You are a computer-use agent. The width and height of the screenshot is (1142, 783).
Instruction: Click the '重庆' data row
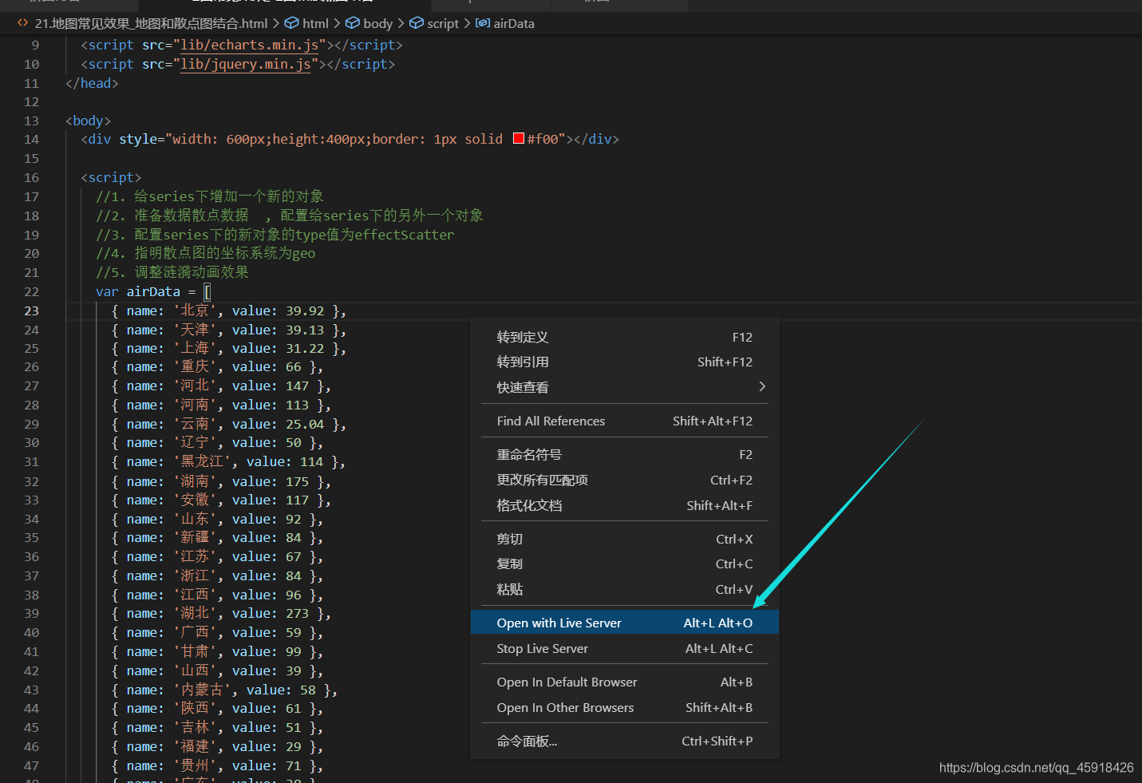click(217, 366)
